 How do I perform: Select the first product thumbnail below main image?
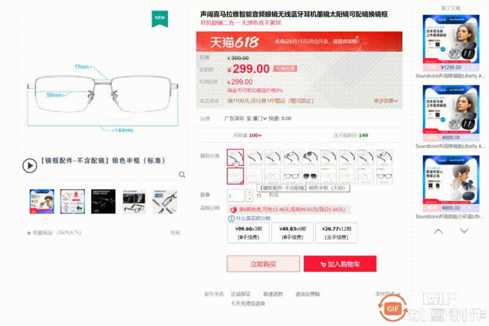(x=42, y=201)
